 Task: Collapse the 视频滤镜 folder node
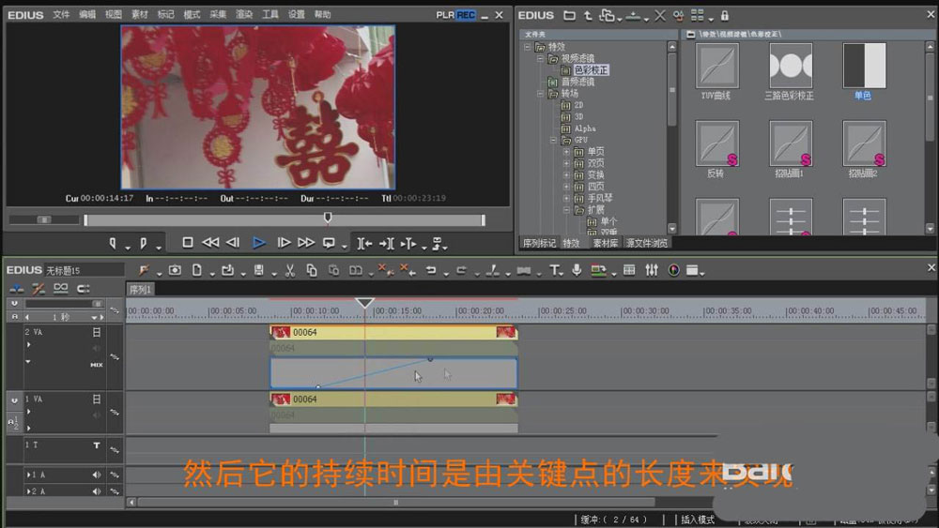pos(540,58)
